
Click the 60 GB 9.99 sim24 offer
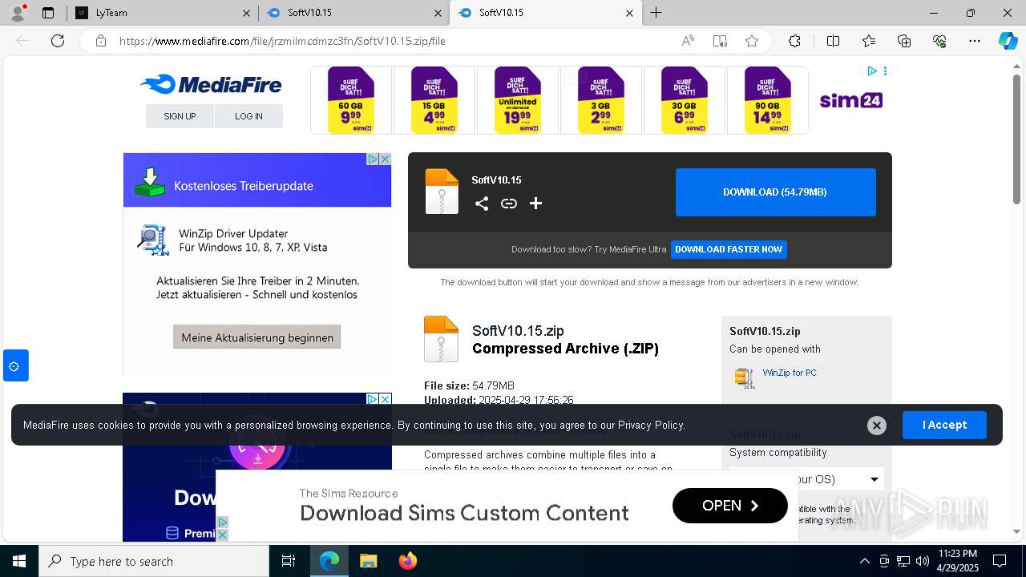tap(351, 100)
